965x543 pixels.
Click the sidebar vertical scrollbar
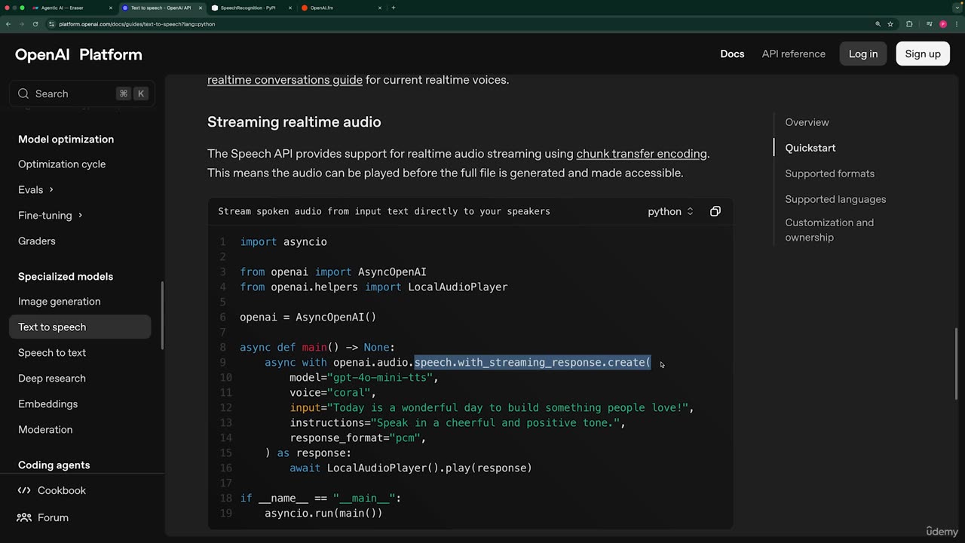162,315
